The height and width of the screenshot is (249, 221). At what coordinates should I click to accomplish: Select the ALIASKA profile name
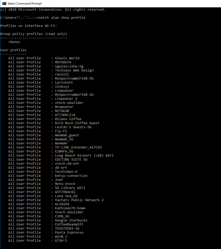tap(62, 204)
